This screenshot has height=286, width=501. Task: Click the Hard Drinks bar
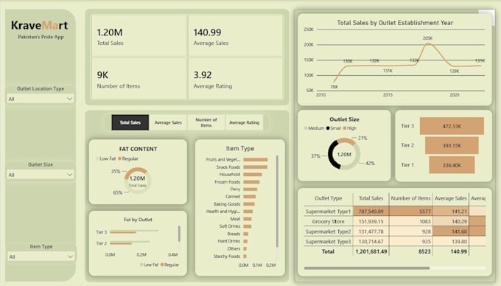click(x=245, y=241)
